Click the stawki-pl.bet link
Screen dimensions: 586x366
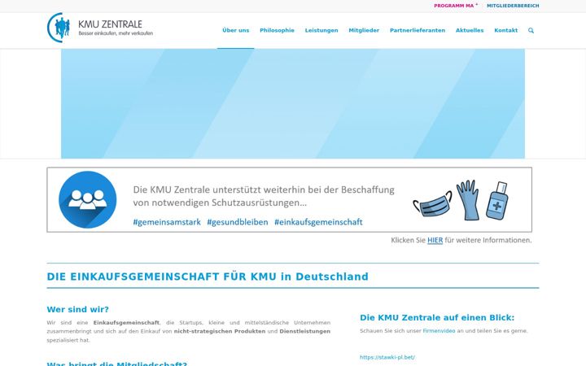coord(387,357)
